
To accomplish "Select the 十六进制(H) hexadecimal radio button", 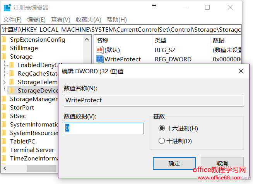I will (x=162, y=128).
